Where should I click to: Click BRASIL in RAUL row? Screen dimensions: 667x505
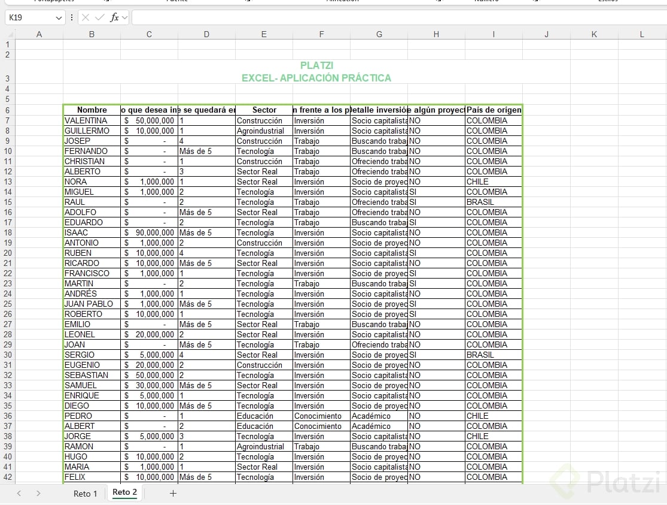pyautogui.click(x=494, y=202)
